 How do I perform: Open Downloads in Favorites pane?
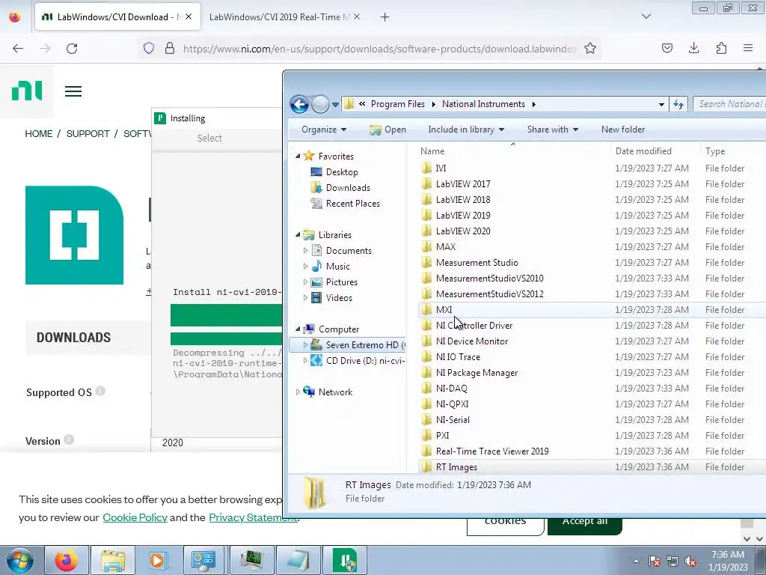click(x=348, y=188)
